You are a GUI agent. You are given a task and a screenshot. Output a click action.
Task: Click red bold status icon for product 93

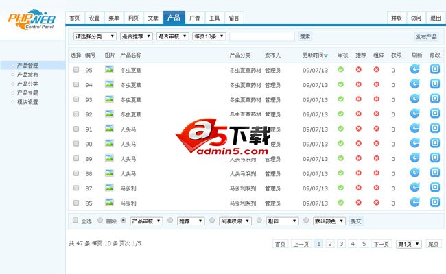(x=377, y=99)
